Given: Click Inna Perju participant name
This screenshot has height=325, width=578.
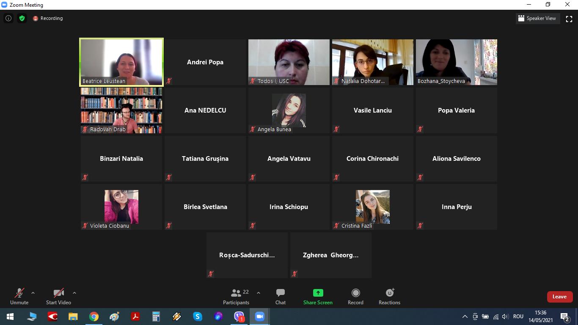Looking at the screenshot, I should pos(457,207).
